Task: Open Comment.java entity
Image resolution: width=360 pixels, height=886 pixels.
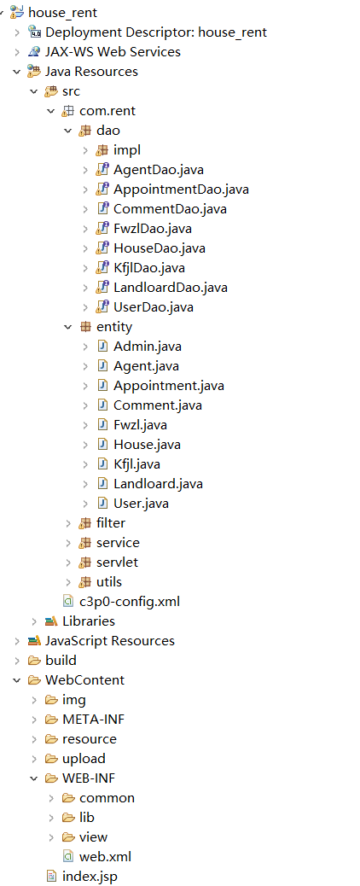Action: (158, 405)
